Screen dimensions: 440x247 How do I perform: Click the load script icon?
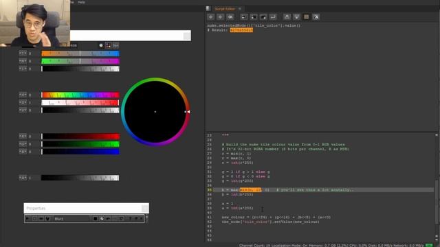(254, 16)
